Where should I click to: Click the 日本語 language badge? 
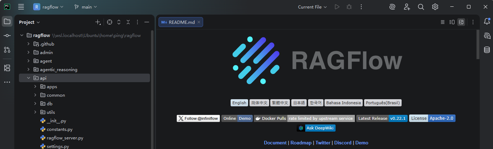[x=299, y=103]
